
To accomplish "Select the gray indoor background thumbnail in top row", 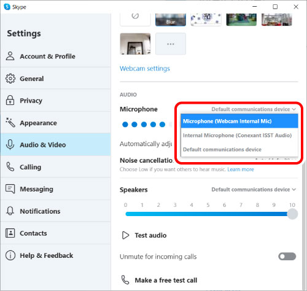I will tap(277, 20).
